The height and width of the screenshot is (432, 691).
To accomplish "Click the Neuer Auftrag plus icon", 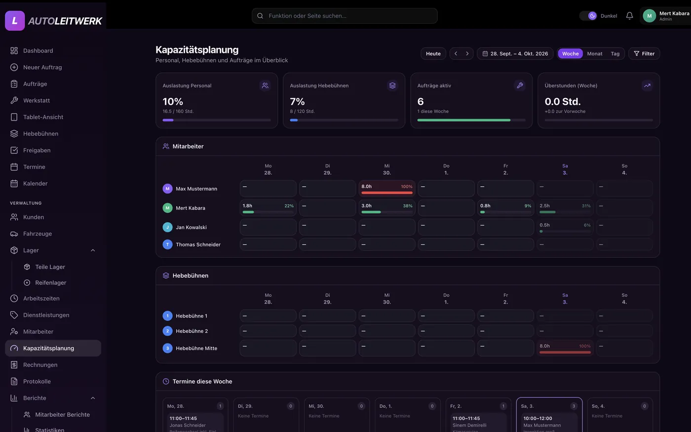I will pos(14,67).
